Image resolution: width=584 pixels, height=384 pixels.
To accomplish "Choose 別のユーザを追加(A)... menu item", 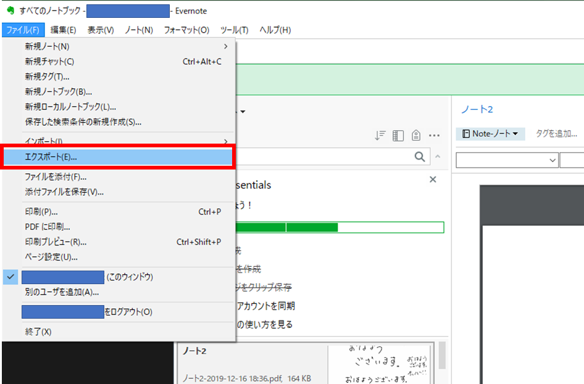I will pyautogui.click(x=119, y=292).
